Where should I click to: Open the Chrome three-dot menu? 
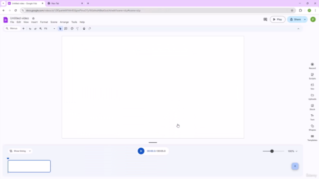(316, 10)
